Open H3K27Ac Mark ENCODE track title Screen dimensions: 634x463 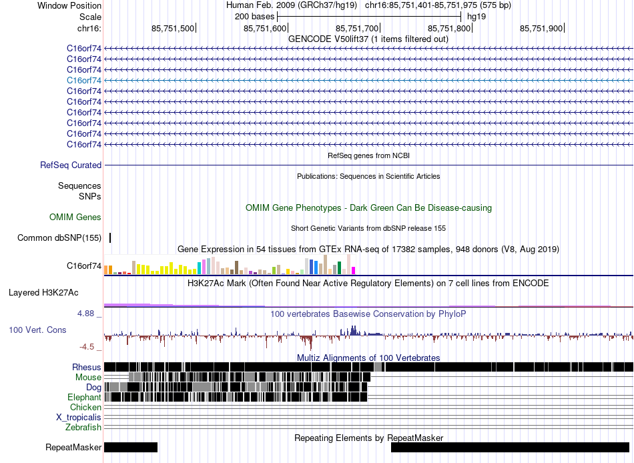tap(368, 283)
